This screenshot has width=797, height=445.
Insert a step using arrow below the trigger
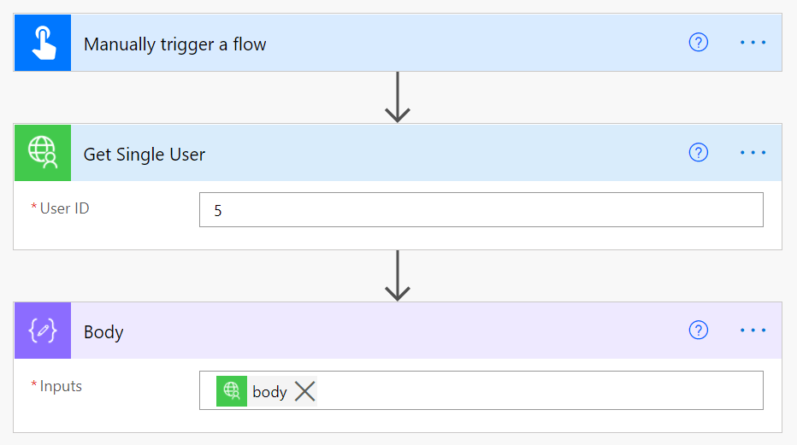(x=398, y=97)
